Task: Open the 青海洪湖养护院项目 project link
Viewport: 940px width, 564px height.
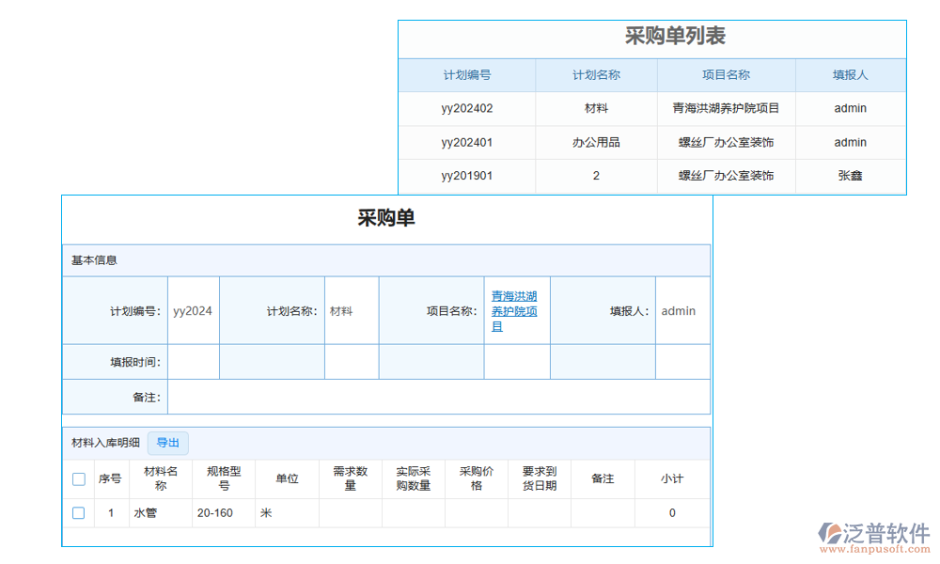Action: point(516,310)
